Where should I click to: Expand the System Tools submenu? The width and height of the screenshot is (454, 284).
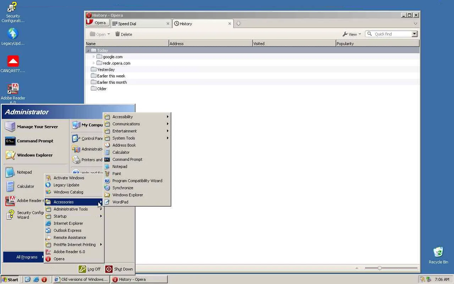click(138, 138)
